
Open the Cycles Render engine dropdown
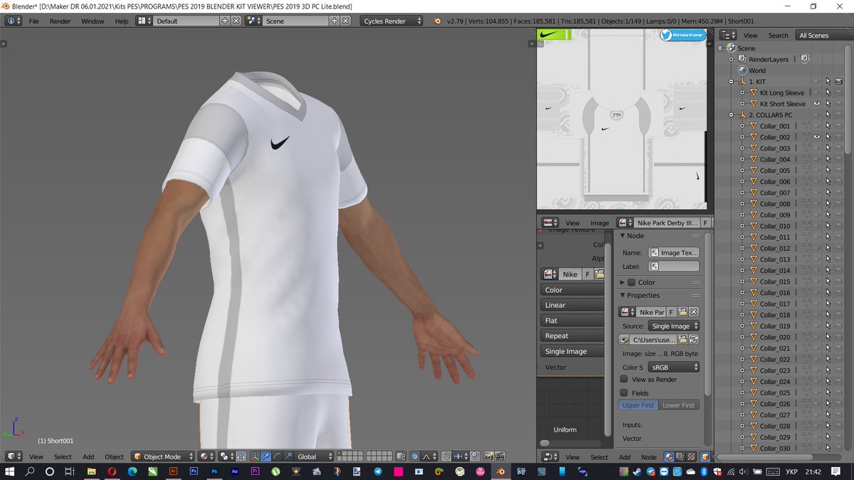390,21
